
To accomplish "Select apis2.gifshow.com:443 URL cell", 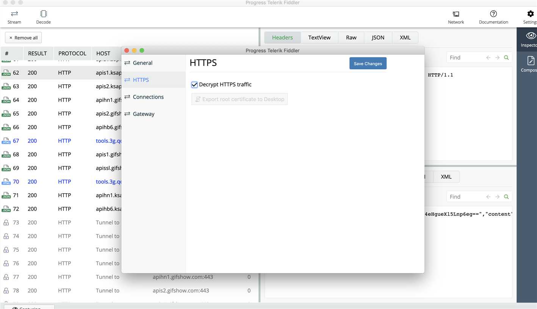I will [181, 290].
